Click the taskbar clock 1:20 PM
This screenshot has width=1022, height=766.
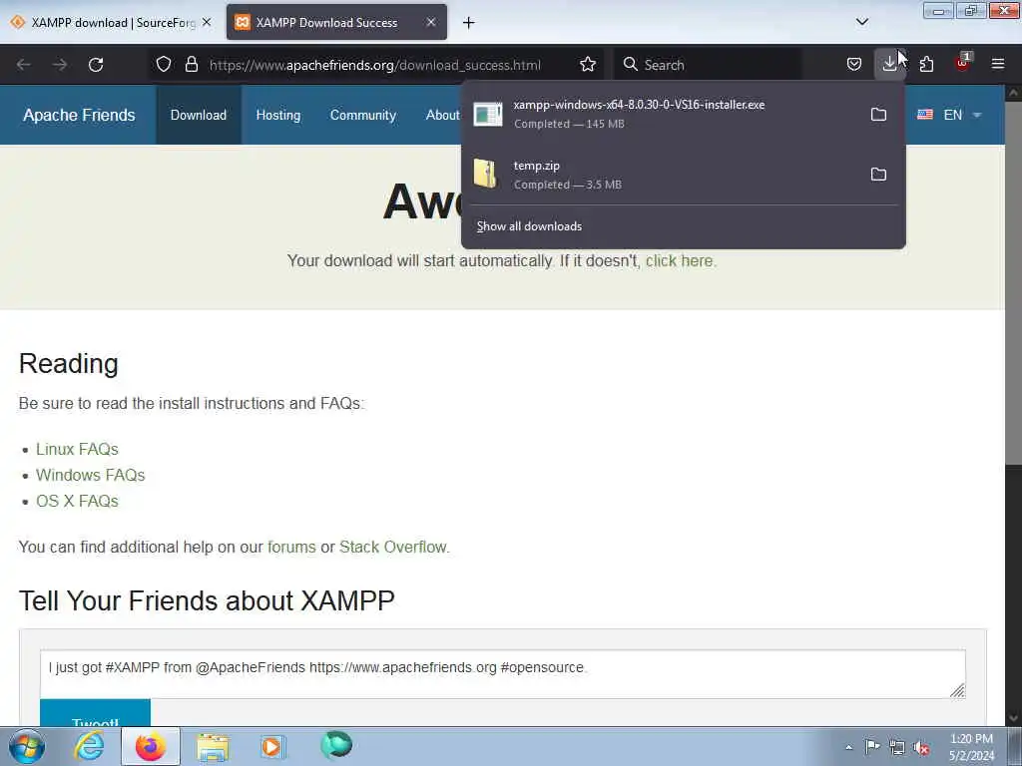971,747
